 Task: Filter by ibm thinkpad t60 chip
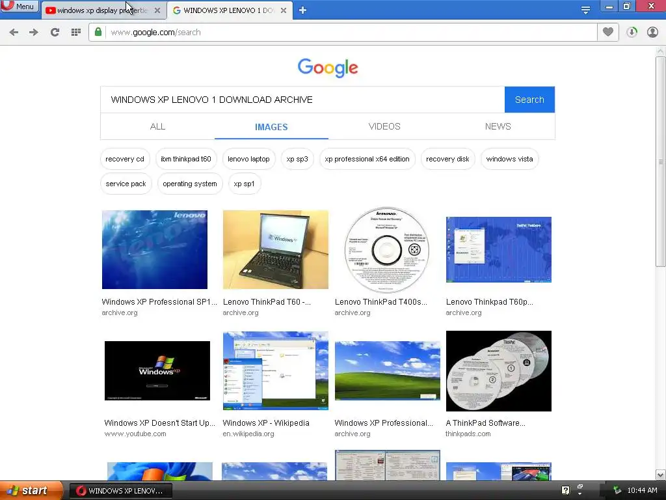click(x=186, y=159)
